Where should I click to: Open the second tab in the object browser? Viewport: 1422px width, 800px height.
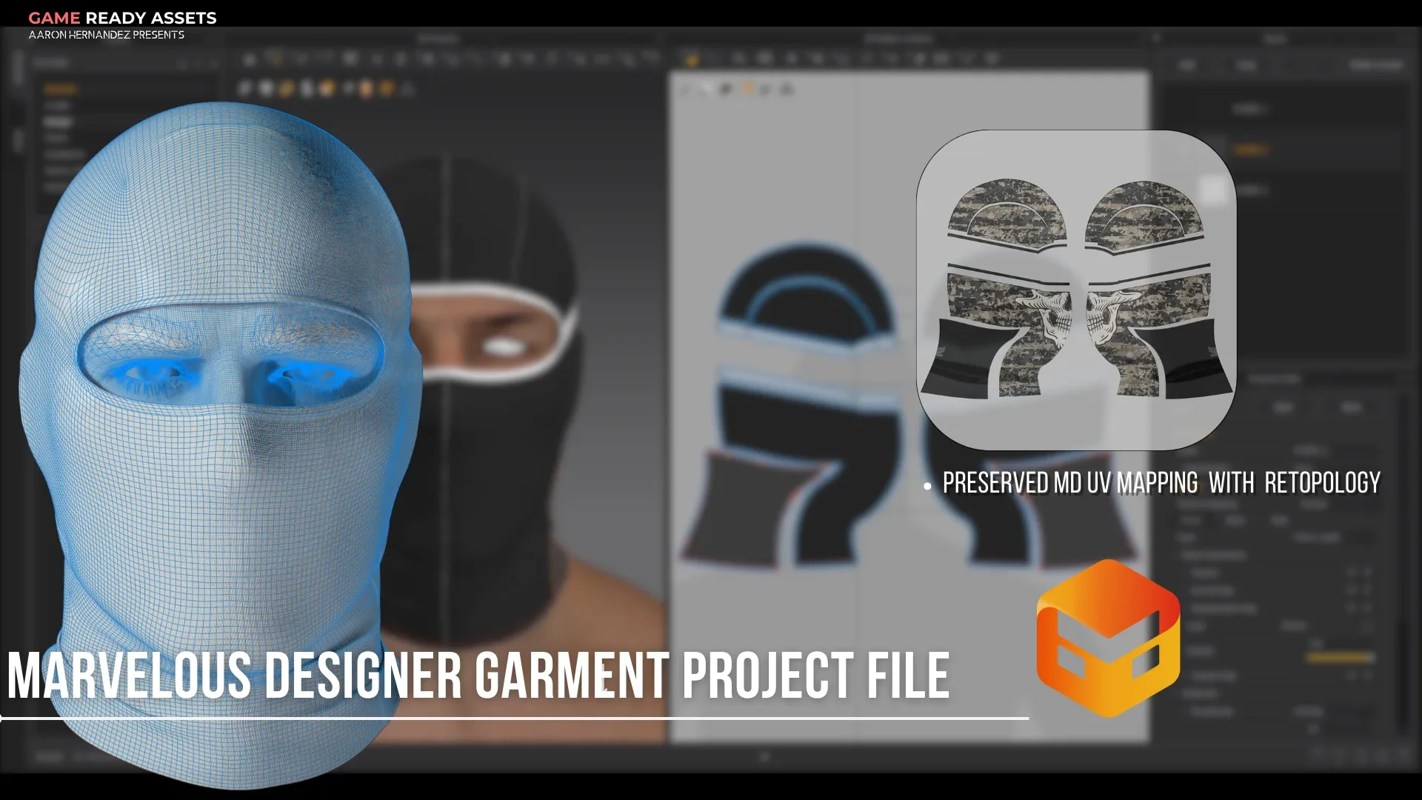1246,65
